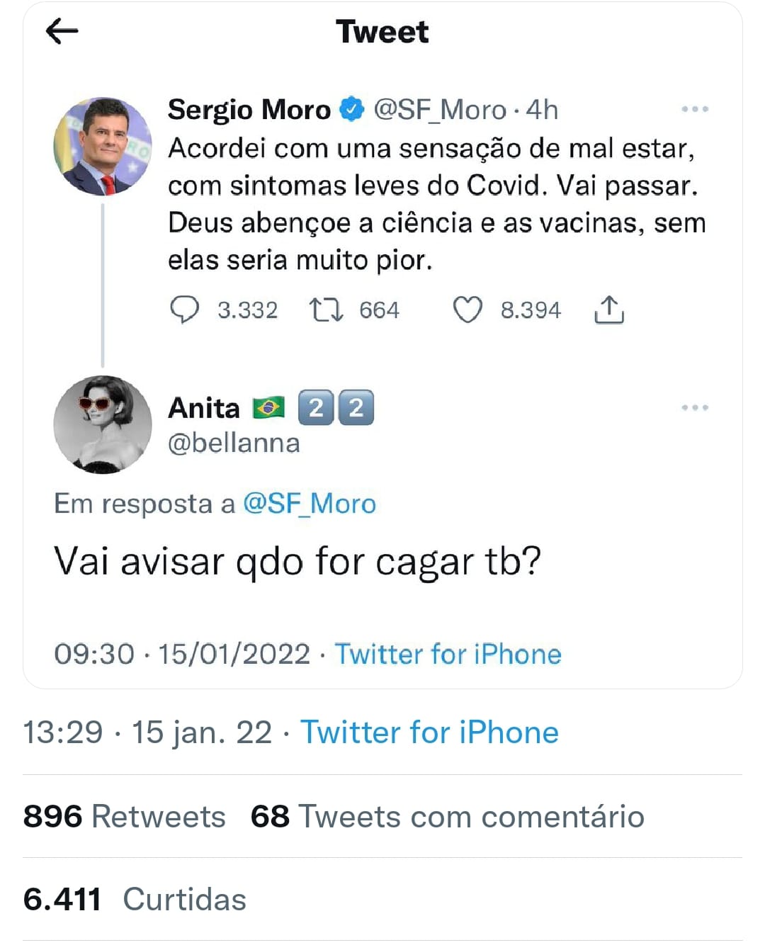
Task: Click the @bellanna handle
Action: (234, 443)
